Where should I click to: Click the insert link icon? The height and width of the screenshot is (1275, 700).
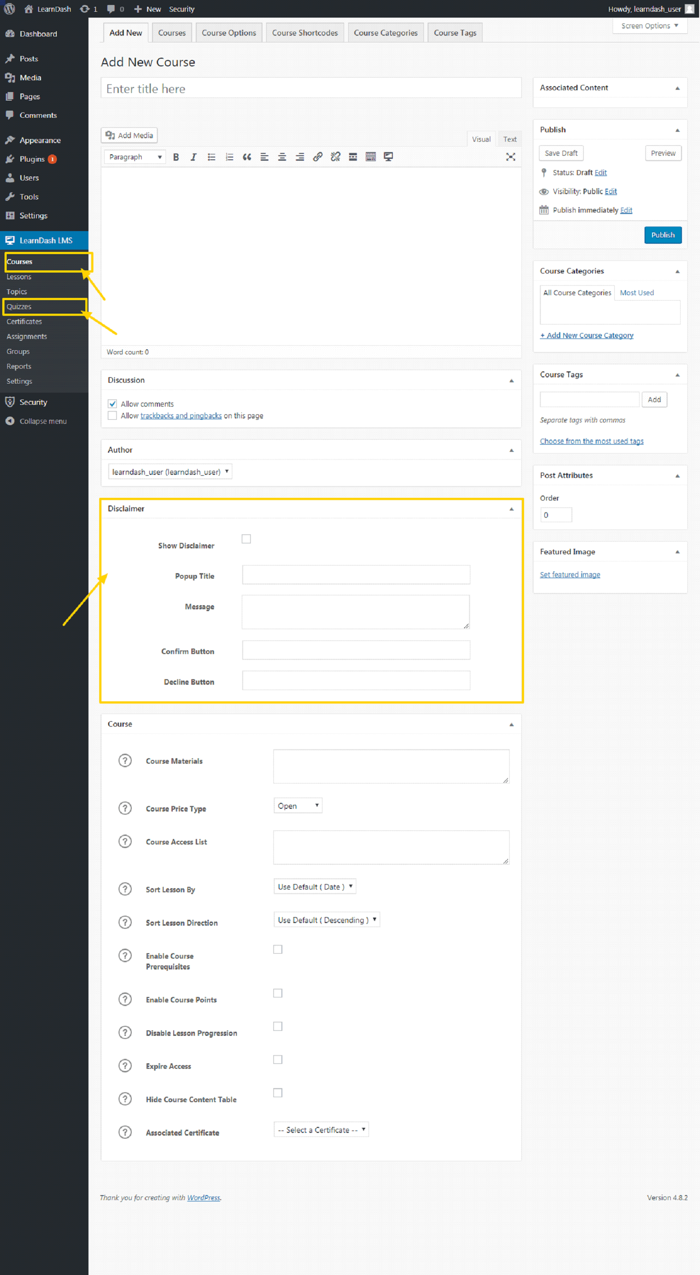[318, 157]
